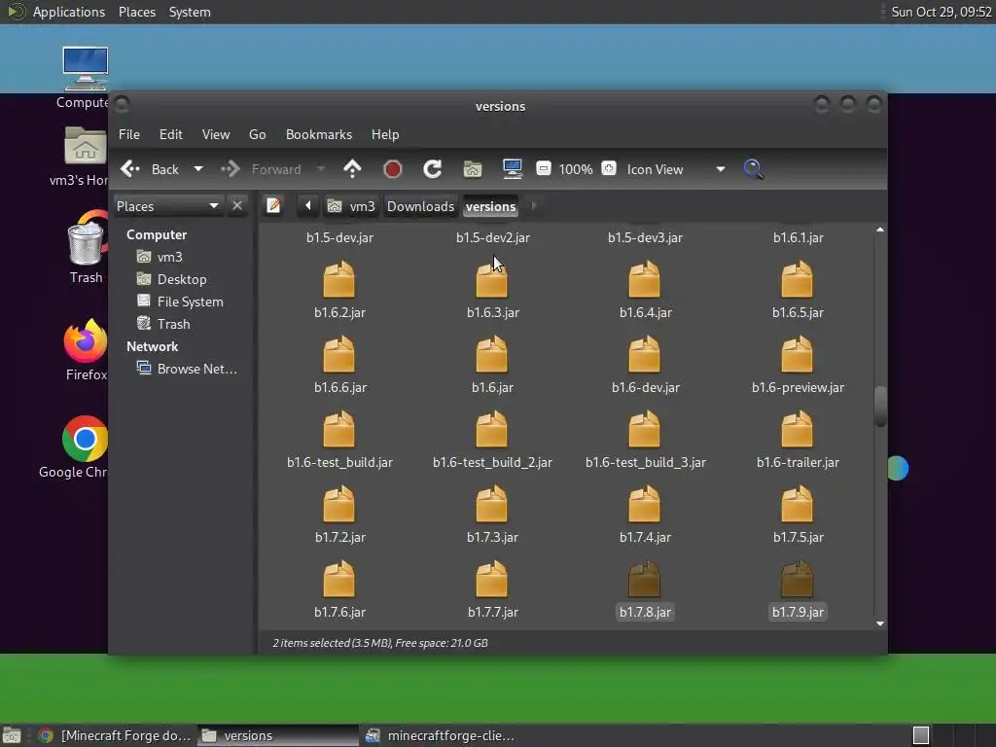
Task: Open Firefox from the desktop
Action: 86,343
